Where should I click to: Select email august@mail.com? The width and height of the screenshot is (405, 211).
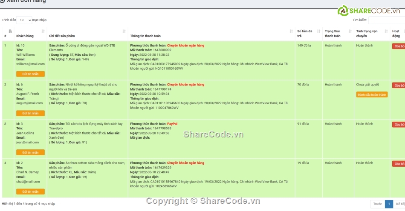29,103
